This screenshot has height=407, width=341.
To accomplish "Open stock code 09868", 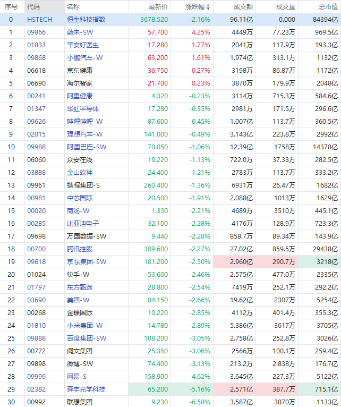I will (x=36, y=57).
